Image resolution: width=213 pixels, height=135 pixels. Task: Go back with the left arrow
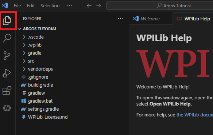[x=89, y=6]
